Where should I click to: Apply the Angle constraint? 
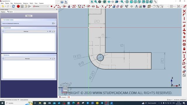tap(184, 67)
